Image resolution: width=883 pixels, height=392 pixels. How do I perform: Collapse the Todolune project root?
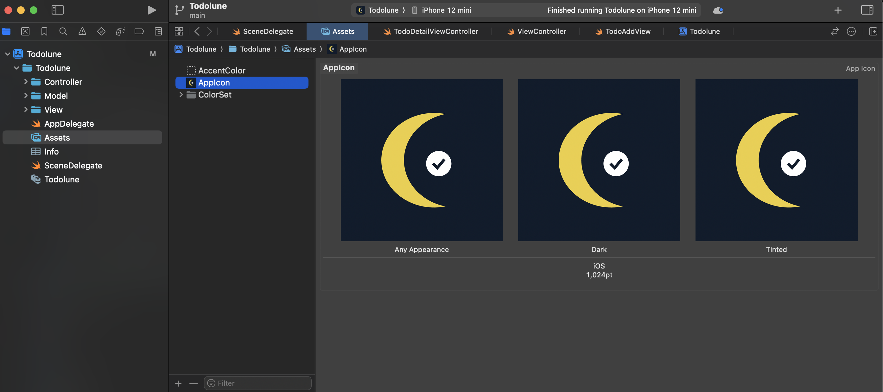[8, 54]
